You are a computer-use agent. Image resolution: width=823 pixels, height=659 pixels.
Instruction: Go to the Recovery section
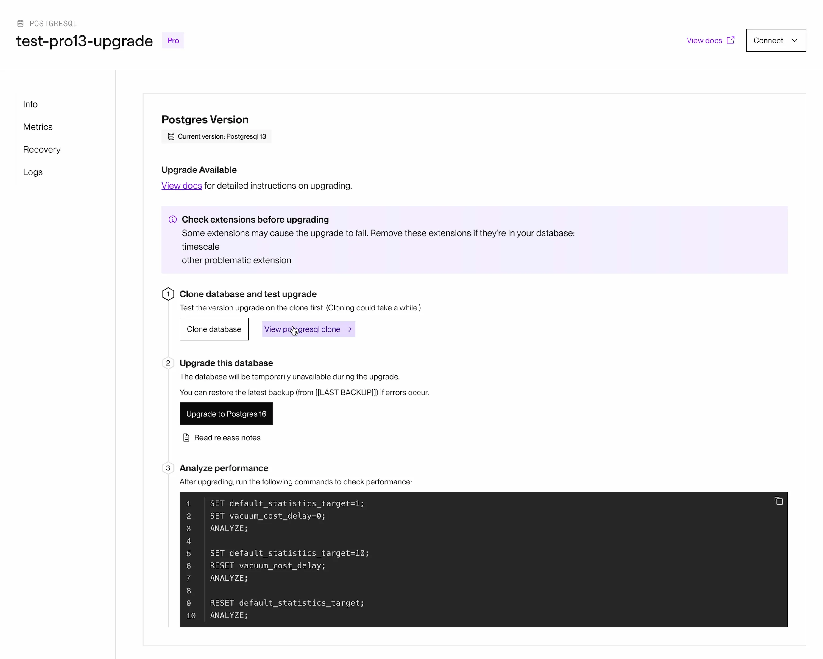[42, 149]
